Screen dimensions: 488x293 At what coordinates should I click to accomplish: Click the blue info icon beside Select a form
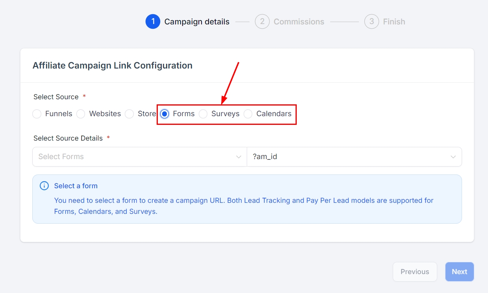(x=44, y=186)
